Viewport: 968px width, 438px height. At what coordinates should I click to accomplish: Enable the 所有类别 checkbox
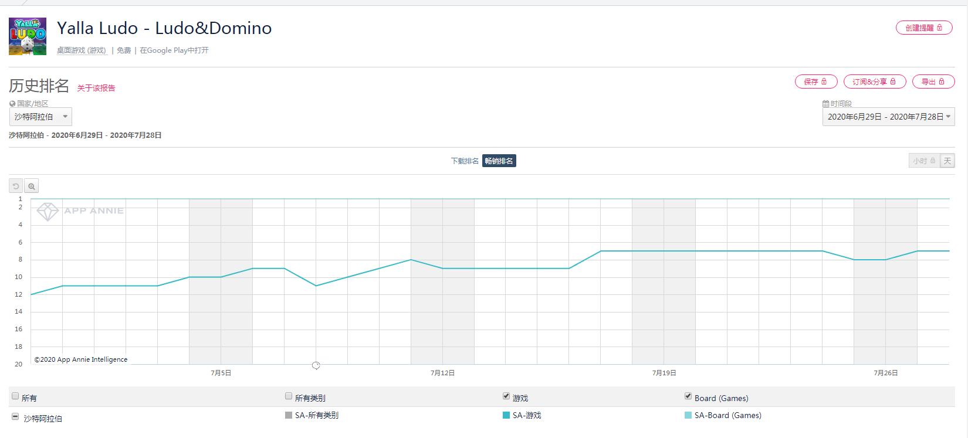pos(289,396)
